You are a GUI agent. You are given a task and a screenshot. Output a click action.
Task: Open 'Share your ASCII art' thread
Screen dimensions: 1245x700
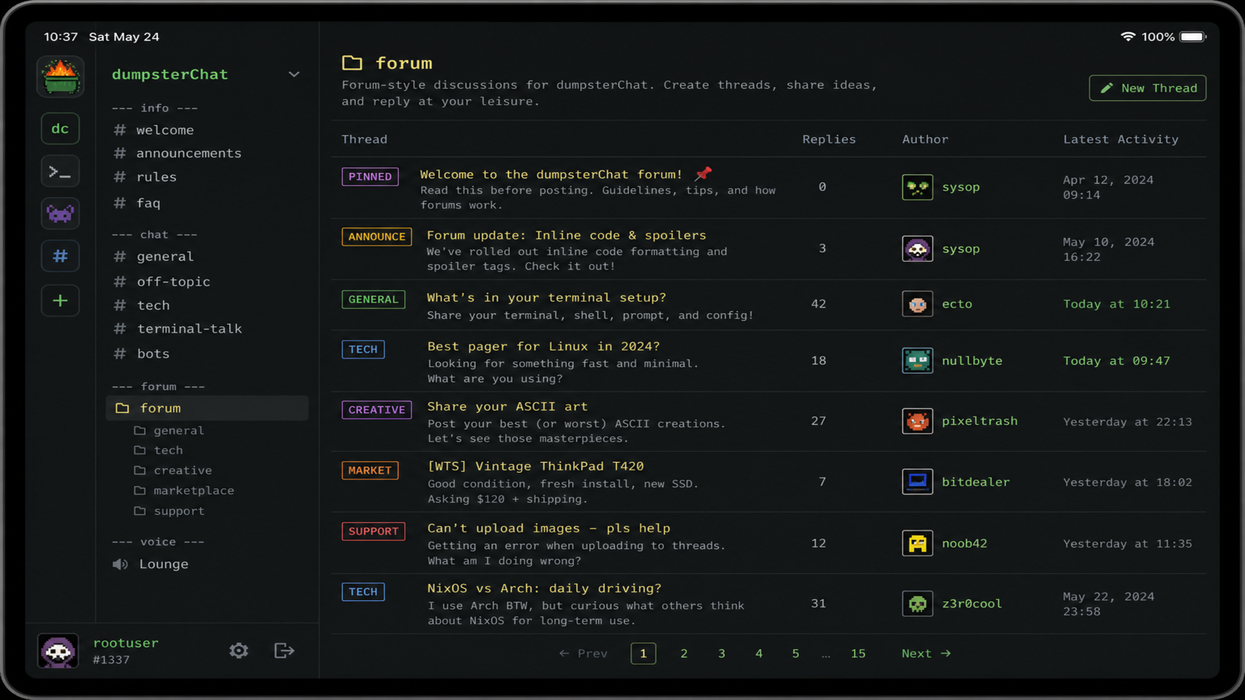tap(507, 406)
